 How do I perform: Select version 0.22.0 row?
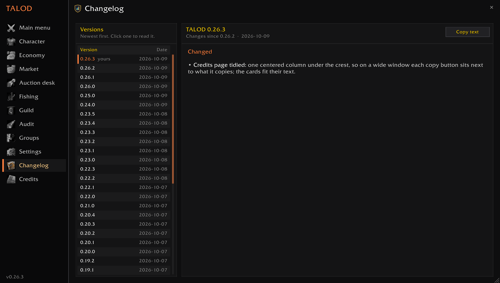[x=124, y=197]
